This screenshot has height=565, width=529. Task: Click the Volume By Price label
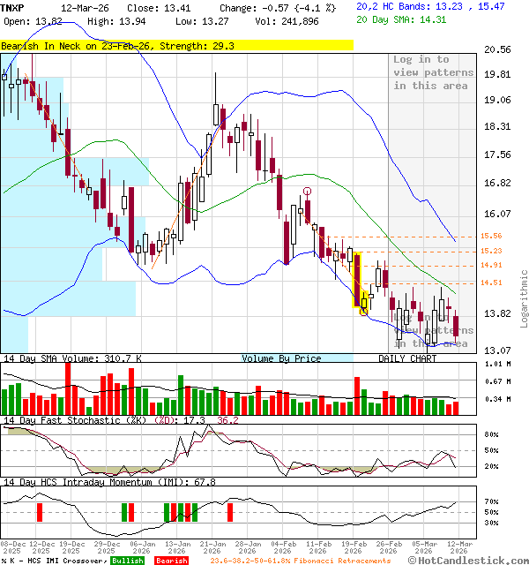(x=282, y=358)
